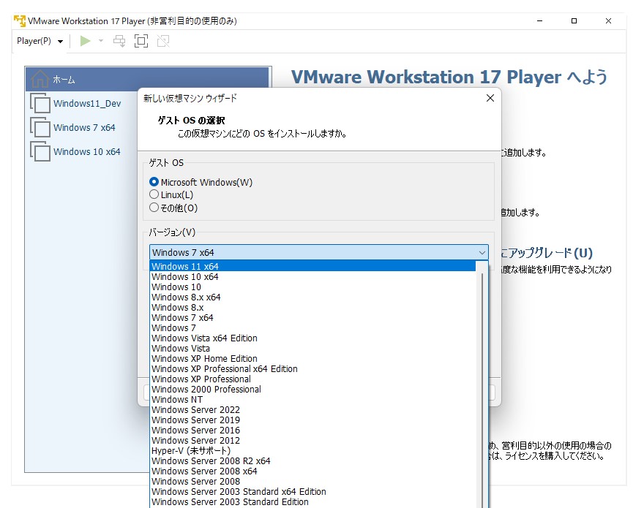Open the play button dropdown arrow
Image resolution: width=644 pixels, height=508 pixels.
click(100, 41)
